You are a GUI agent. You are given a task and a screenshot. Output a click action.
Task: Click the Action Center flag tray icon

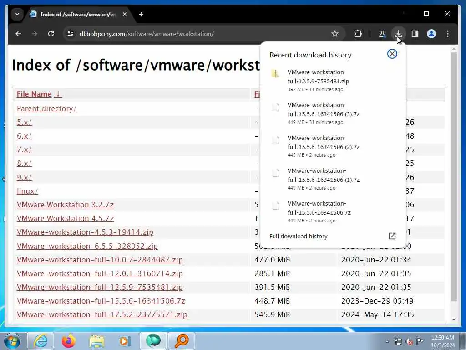point(420,341)
